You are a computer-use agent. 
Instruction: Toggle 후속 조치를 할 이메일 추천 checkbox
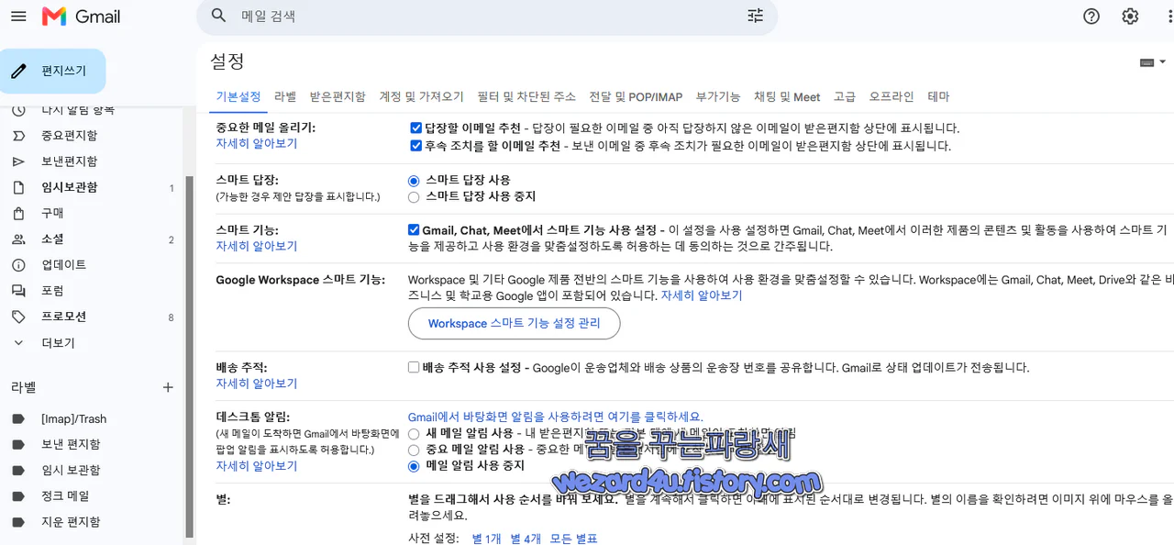coord(416,145)
